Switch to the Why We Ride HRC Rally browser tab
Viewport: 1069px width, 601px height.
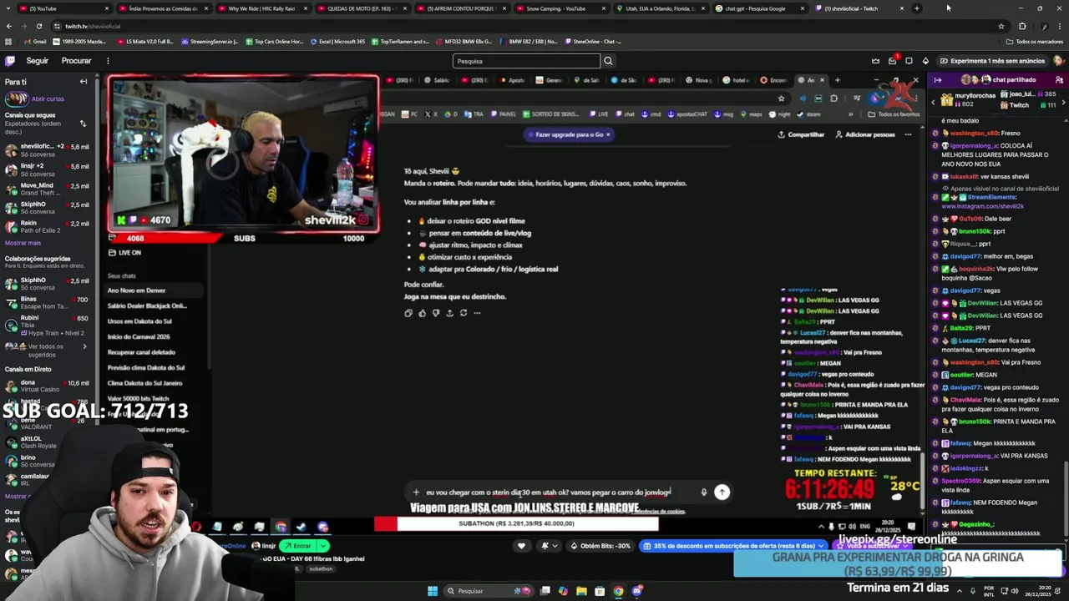pyautogui.click(x=262, y=8)
